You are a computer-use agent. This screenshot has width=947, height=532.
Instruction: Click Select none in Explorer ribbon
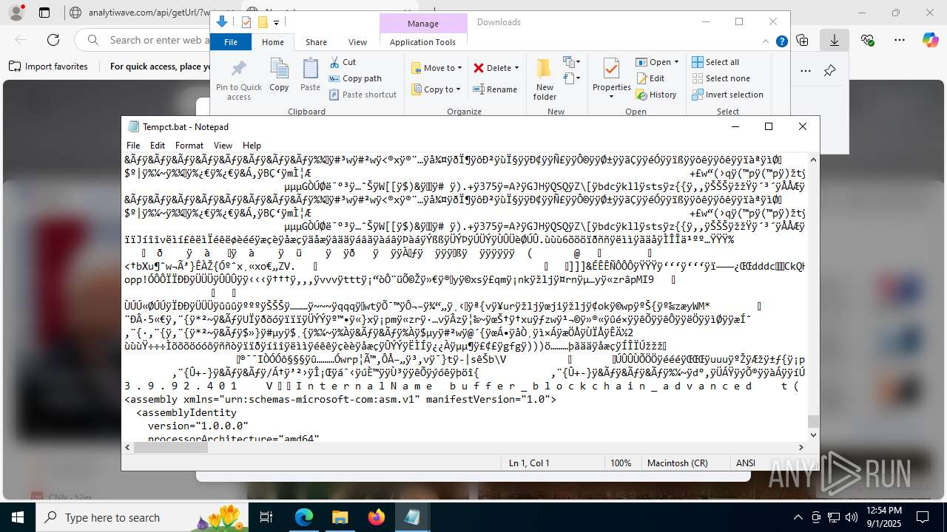720,78
